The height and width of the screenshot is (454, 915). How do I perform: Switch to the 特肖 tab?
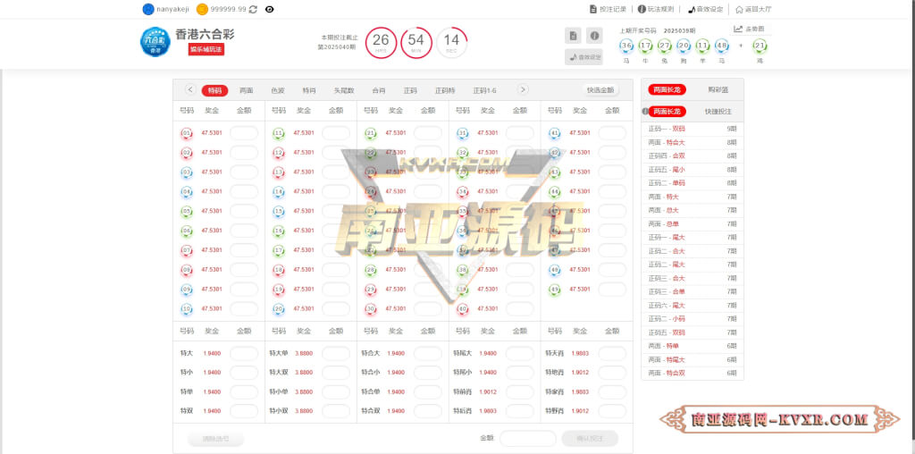pos(308,90)
